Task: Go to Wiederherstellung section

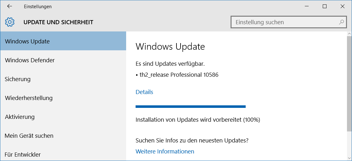Action: coord(63,98)
